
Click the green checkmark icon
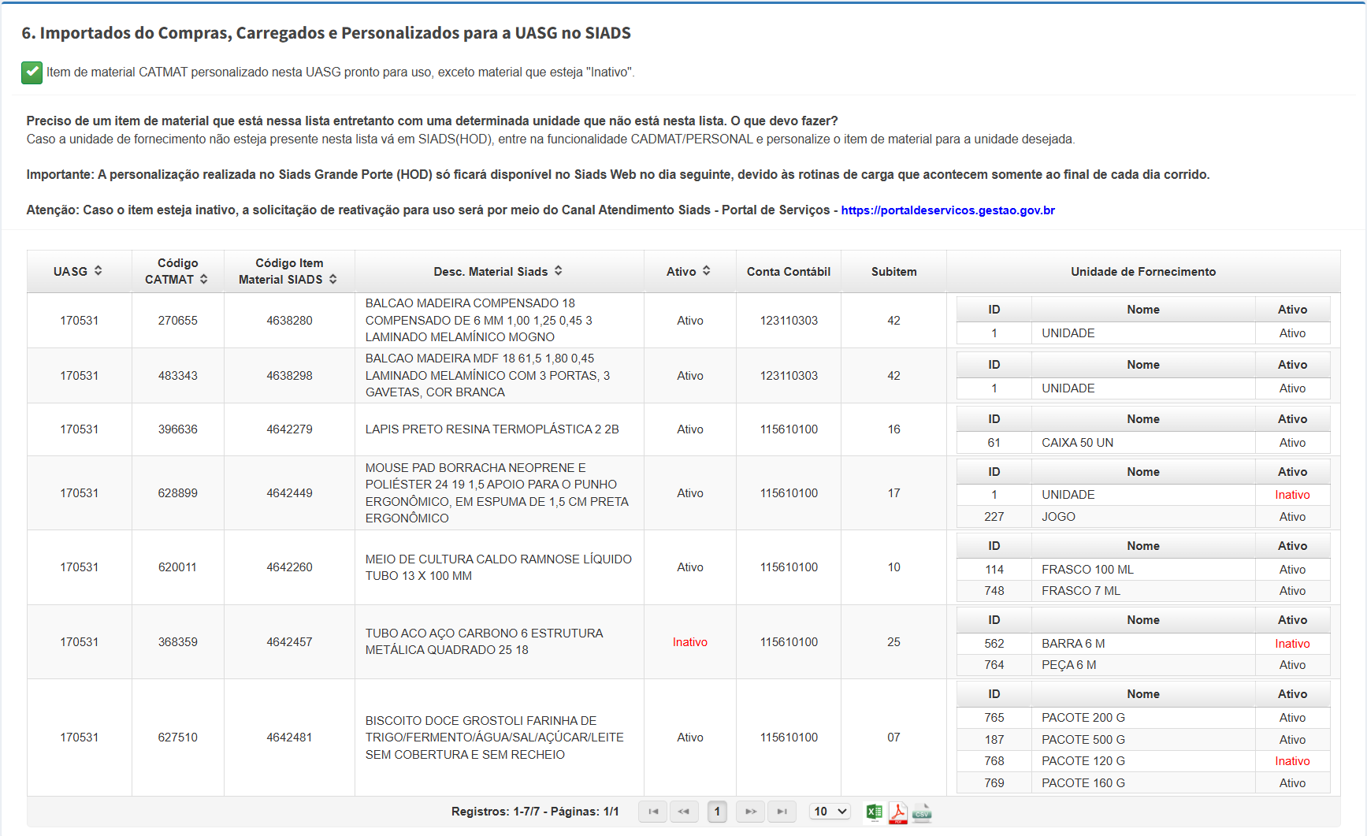click(32, 72)
